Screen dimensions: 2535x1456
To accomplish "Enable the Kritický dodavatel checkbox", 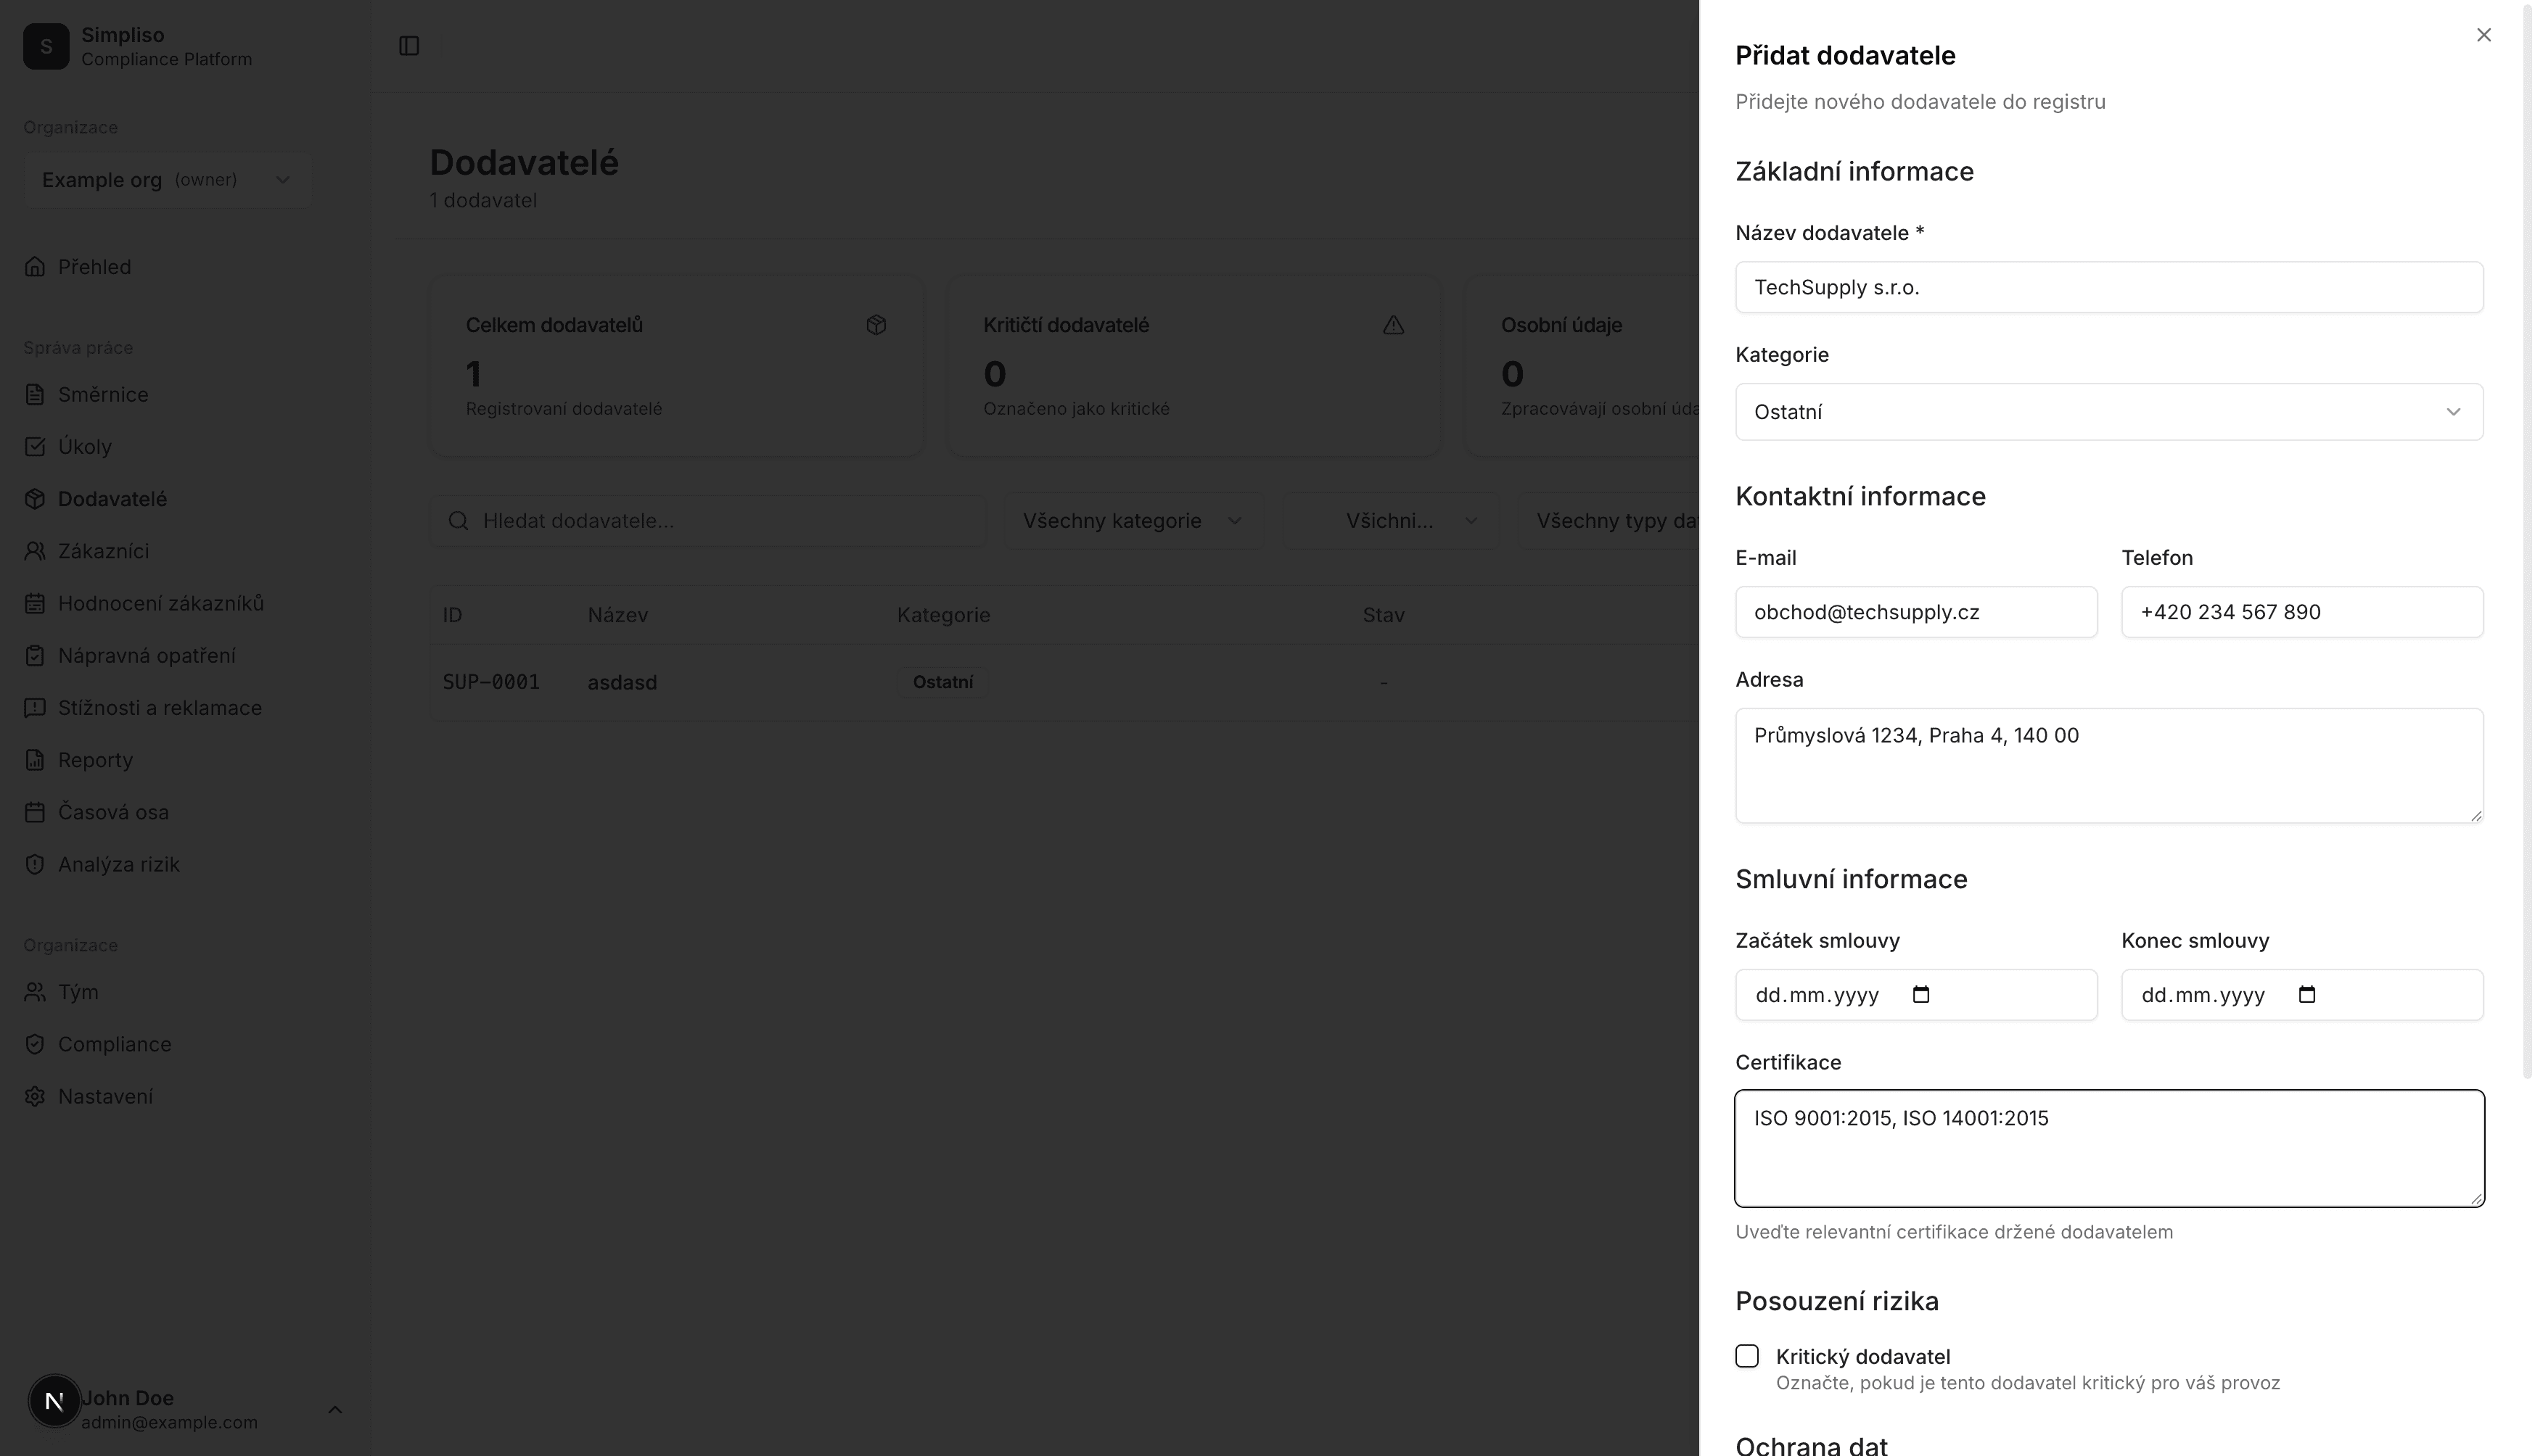I will [x=1746, y=1357].
